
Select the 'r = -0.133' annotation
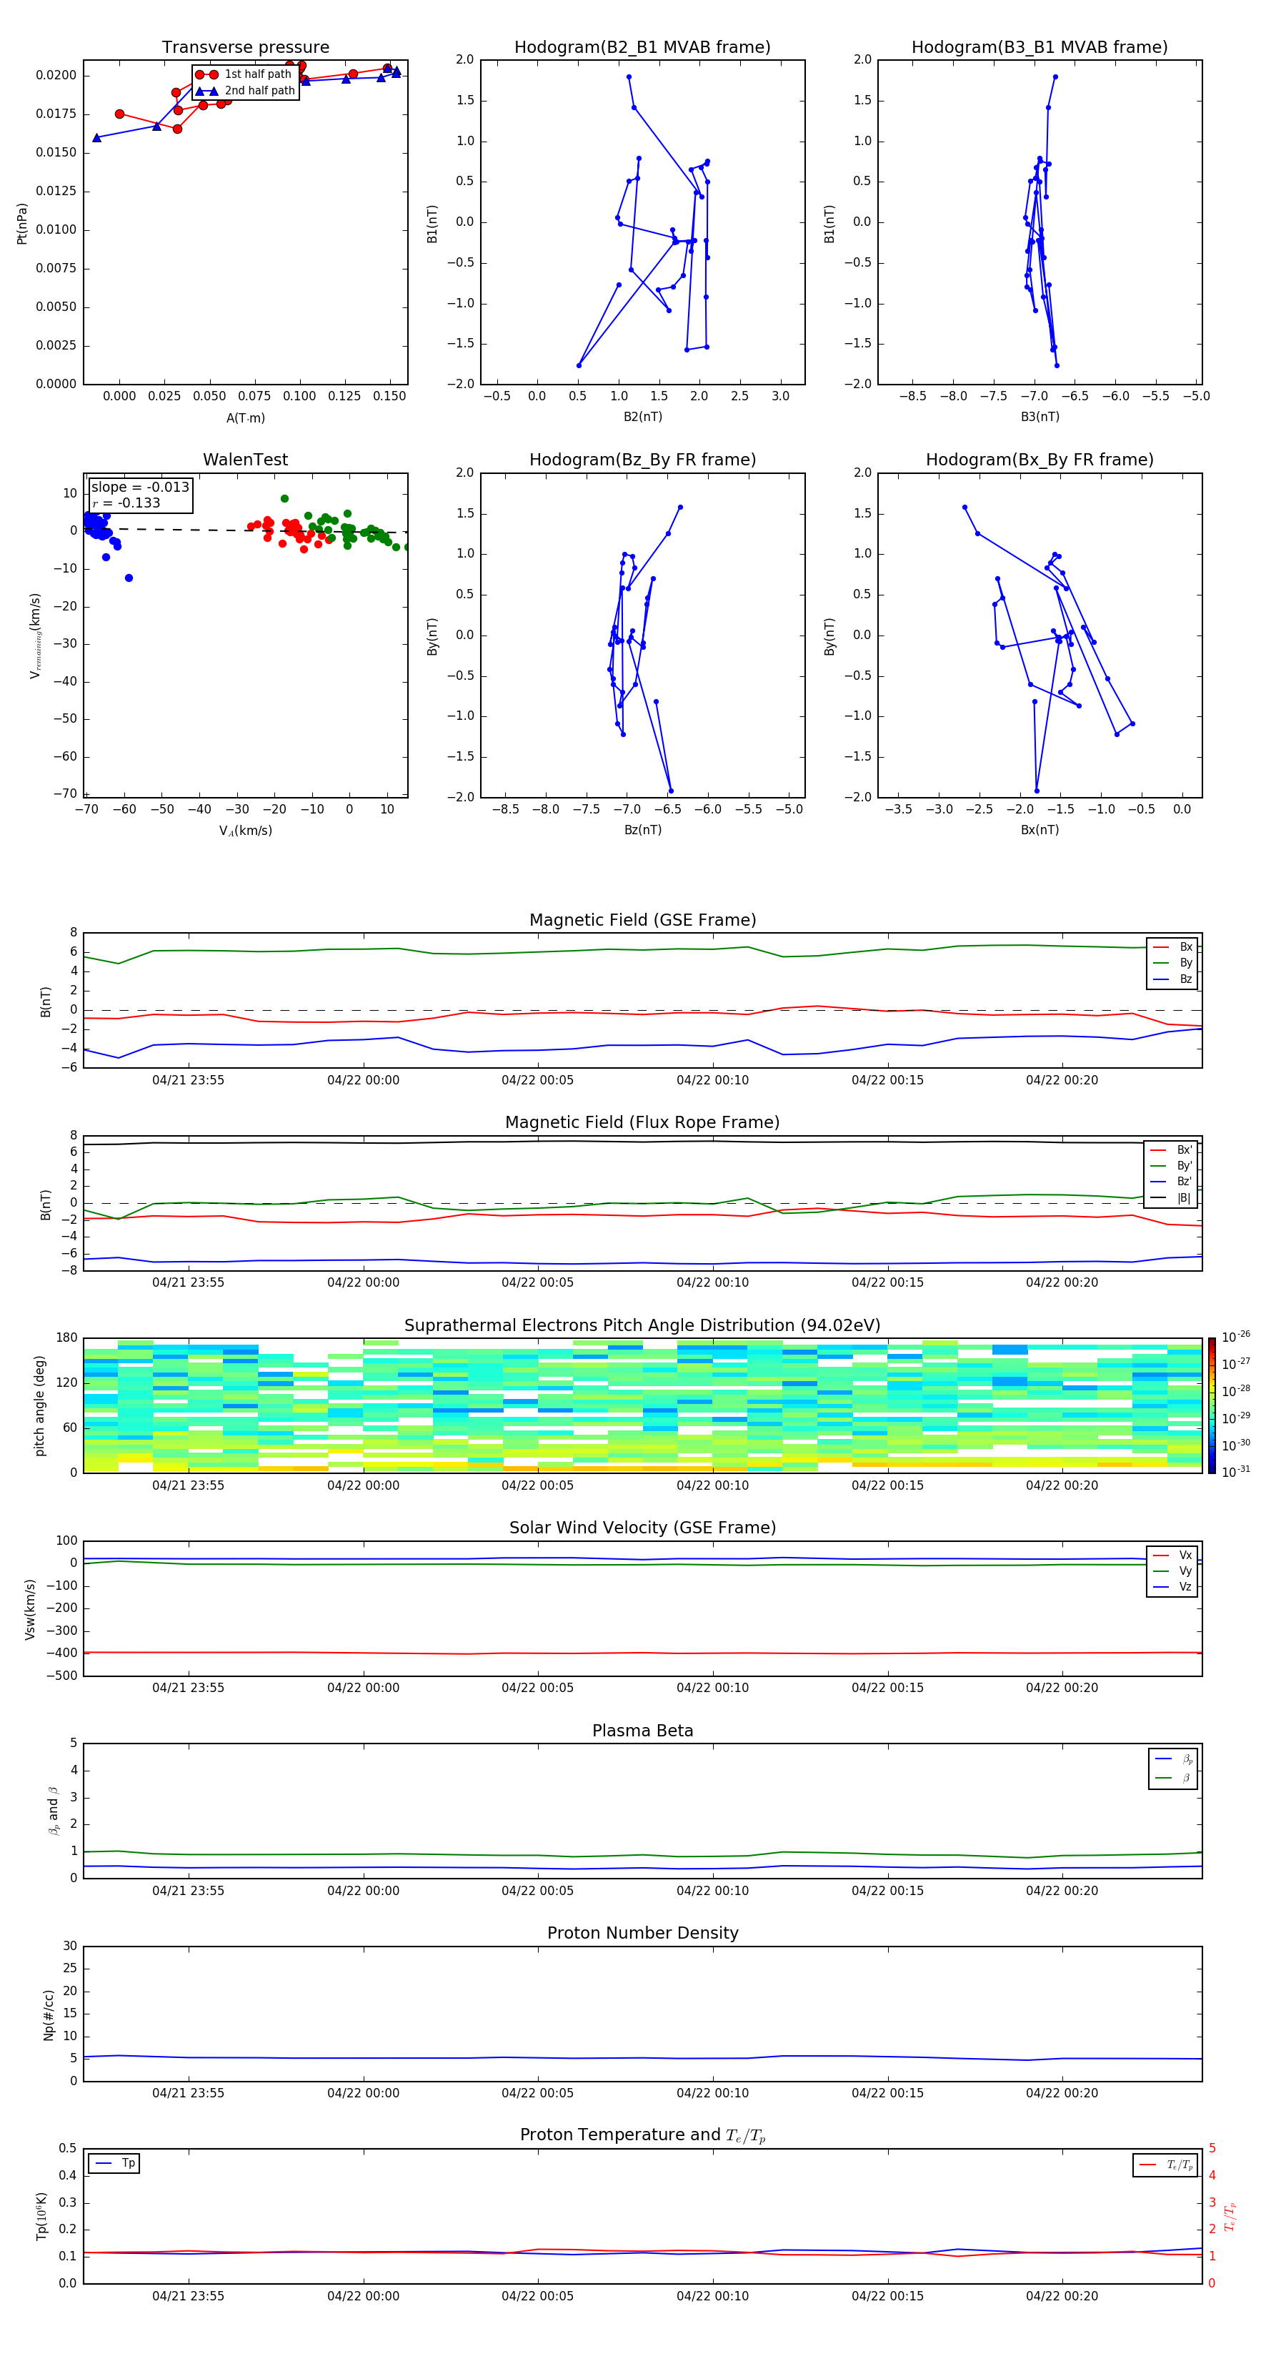coord(126,503)
